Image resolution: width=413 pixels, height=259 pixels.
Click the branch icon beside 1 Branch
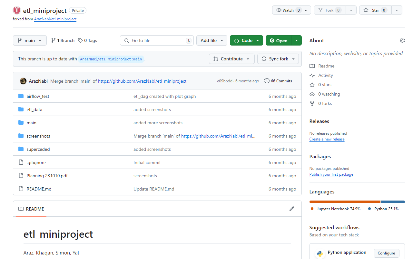(53, 40)
